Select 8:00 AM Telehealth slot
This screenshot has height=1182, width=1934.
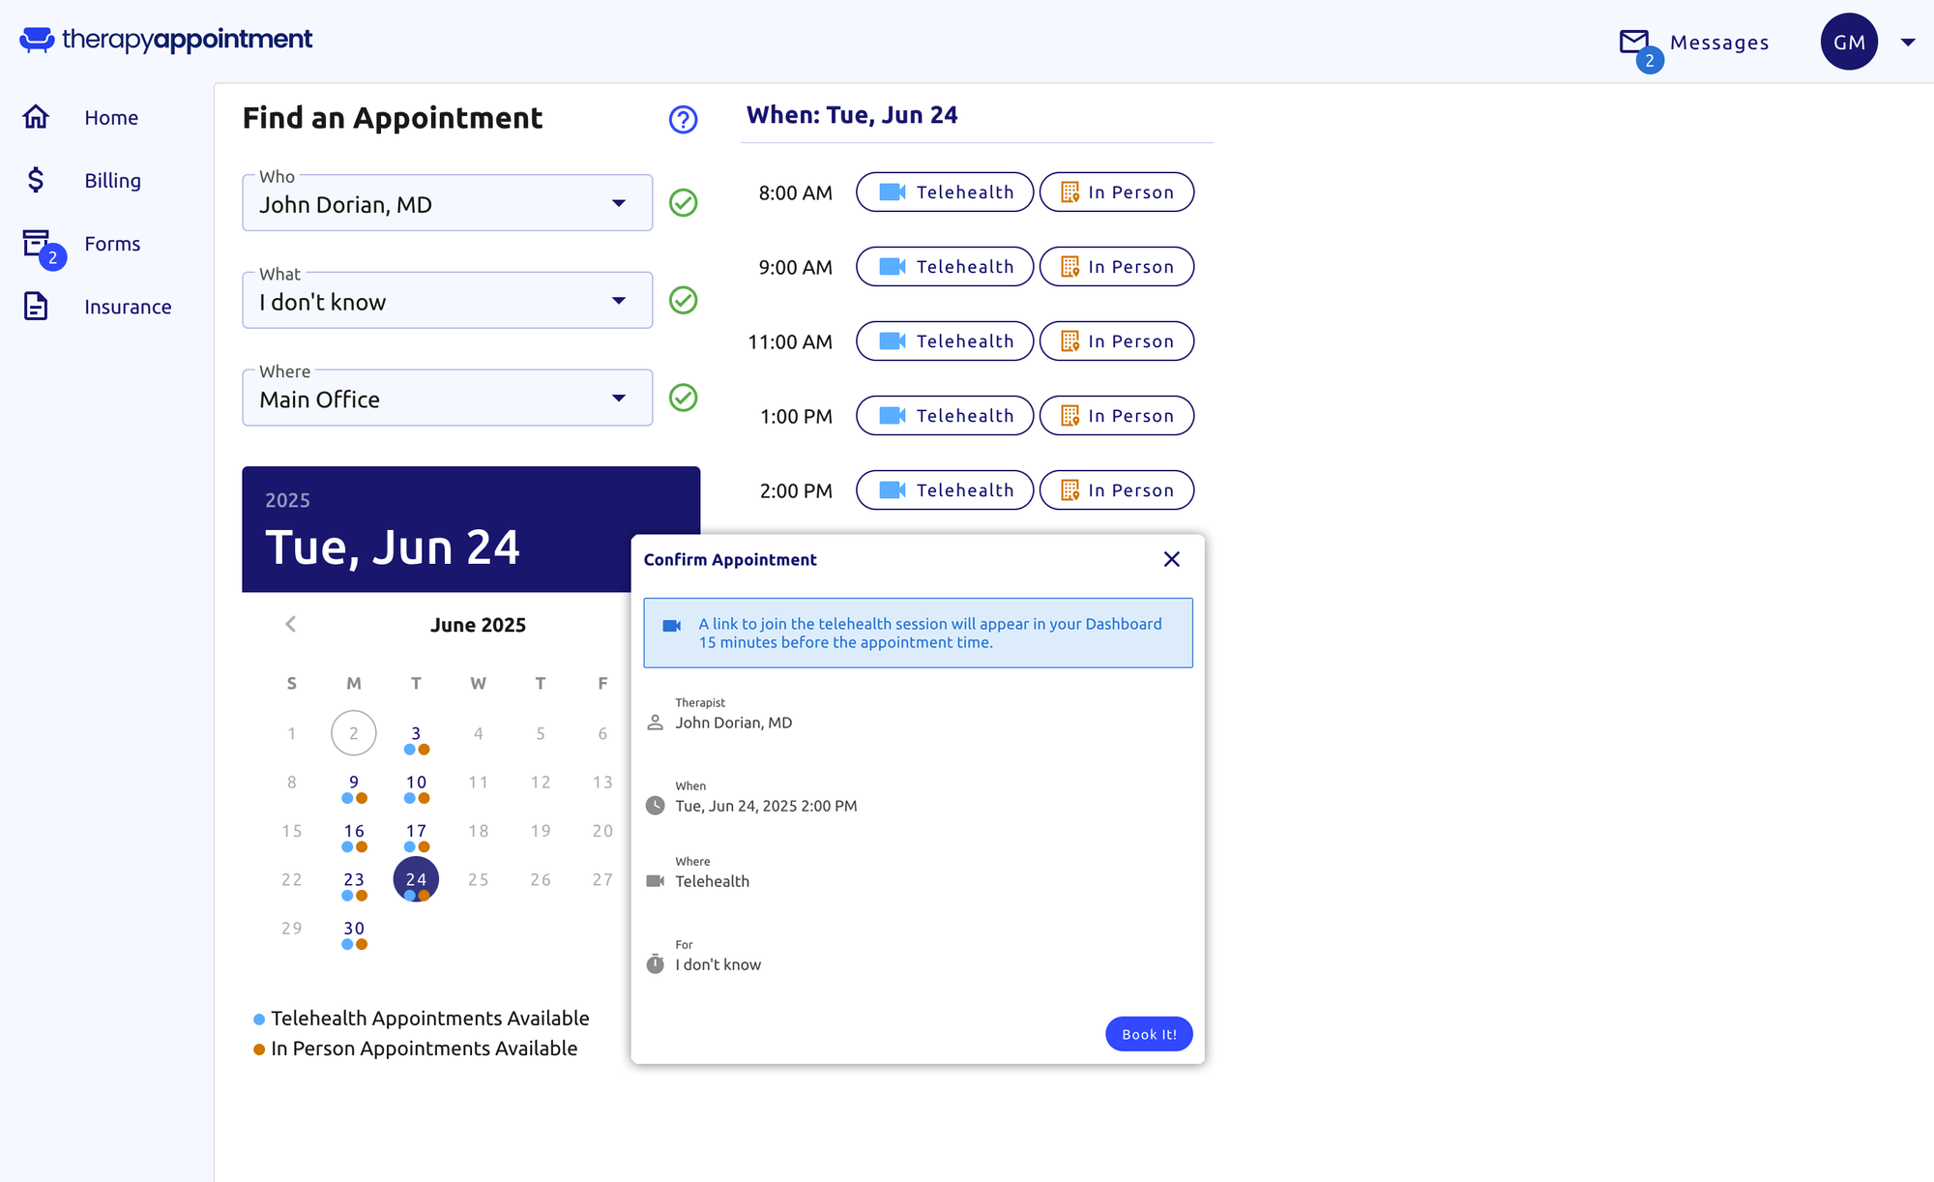tap(945, 192)
